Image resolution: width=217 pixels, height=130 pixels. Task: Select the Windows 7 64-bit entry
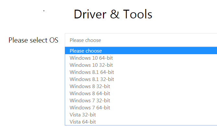click(x=90, y=108)
